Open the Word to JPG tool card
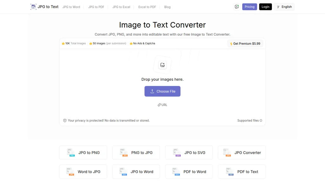 tap(83, 172)
